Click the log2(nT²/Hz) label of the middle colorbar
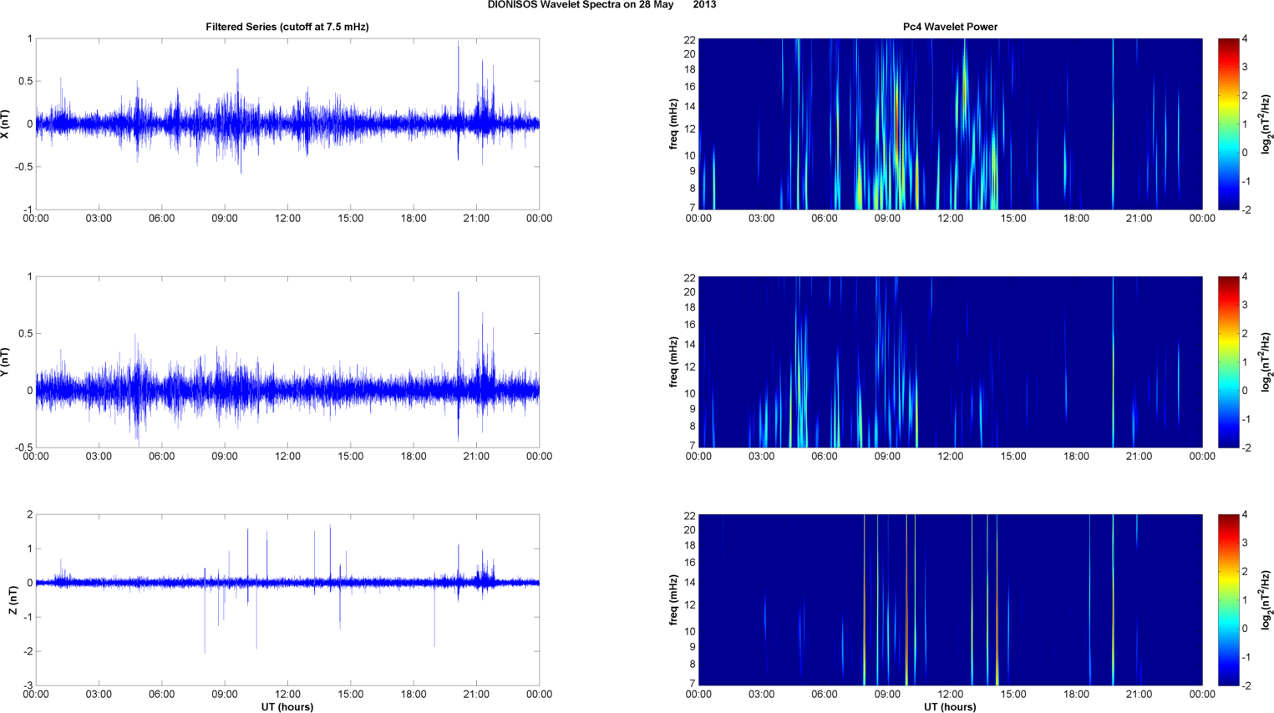This screenshot has width=1274, height=713. click(x=1266, y=362)
